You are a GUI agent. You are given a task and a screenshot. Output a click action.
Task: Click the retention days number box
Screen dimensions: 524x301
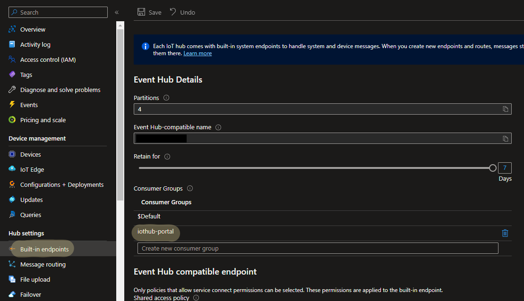505,168
